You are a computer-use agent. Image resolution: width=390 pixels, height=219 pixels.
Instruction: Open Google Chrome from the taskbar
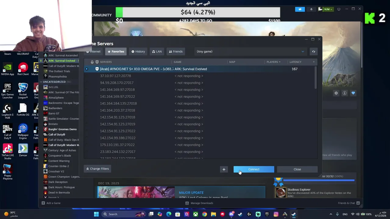pos(204,214)
